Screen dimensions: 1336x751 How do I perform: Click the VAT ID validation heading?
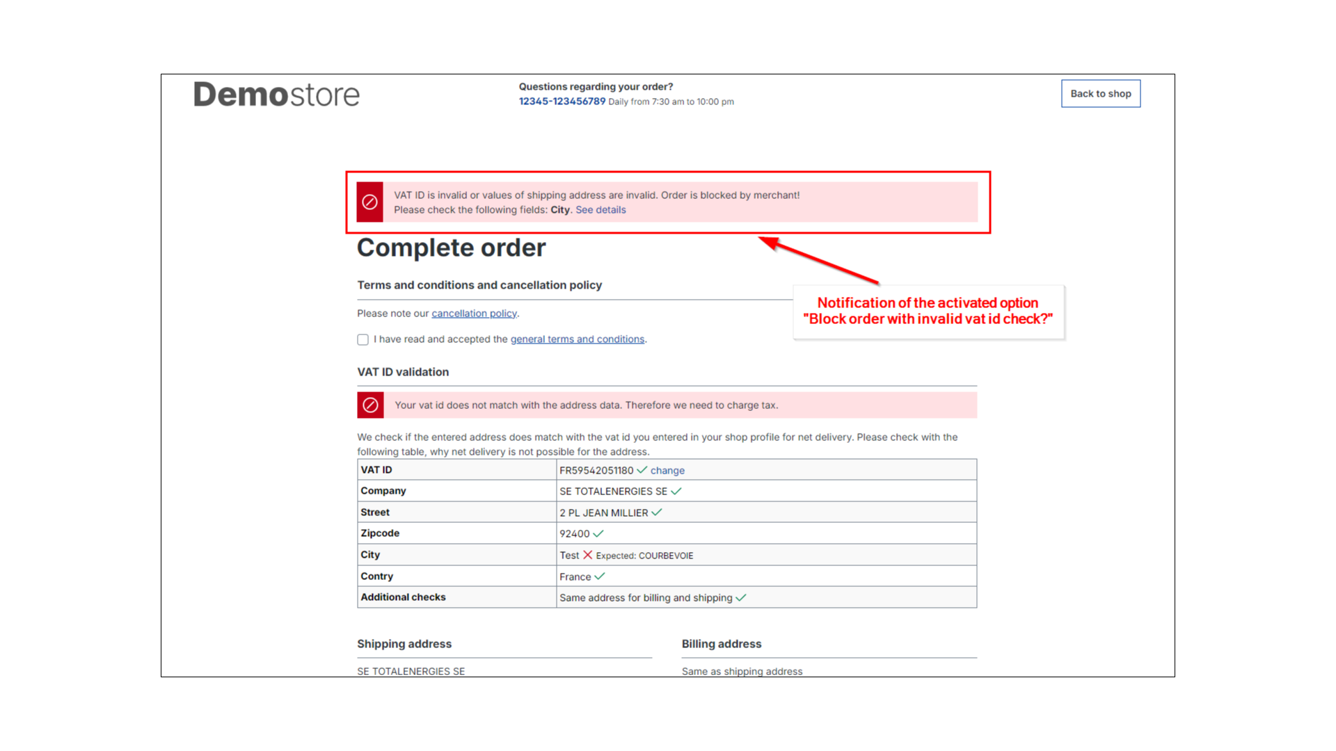(x=403, y=372)
